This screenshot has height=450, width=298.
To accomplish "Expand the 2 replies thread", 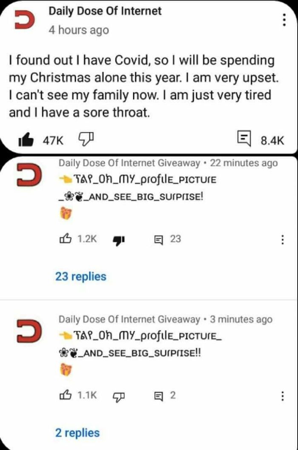I will coord(78,433).
